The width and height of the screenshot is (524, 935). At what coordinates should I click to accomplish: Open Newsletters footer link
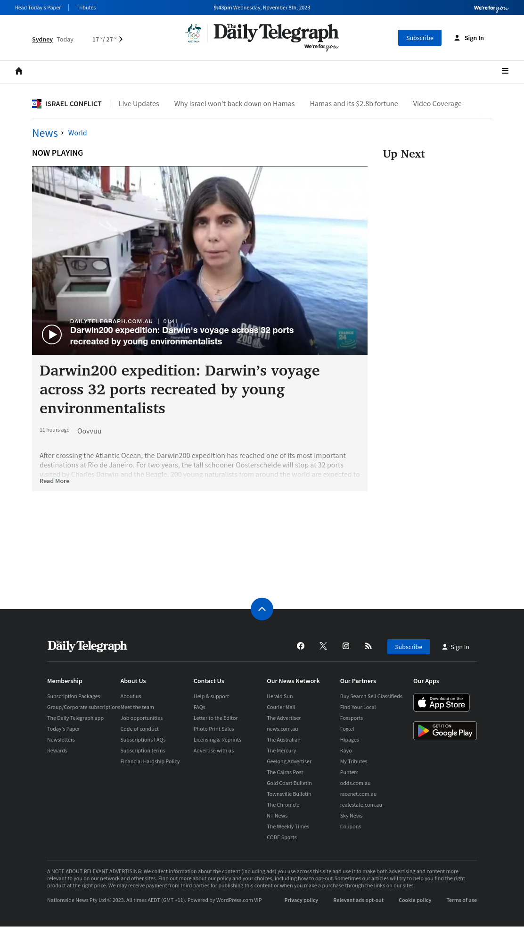61,740
